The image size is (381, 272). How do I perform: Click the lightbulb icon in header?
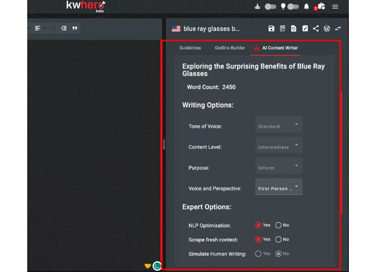tap(283, 7)
